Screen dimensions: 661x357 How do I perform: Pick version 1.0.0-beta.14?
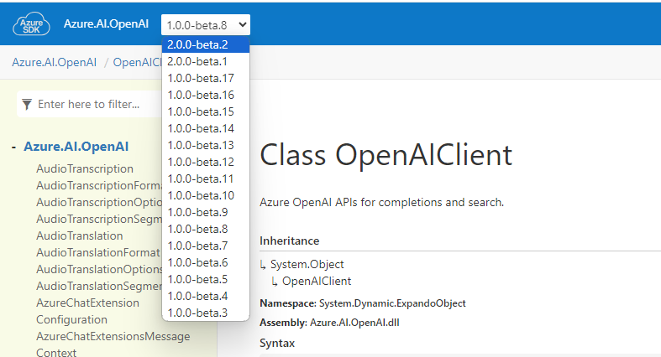click(206, 129)
